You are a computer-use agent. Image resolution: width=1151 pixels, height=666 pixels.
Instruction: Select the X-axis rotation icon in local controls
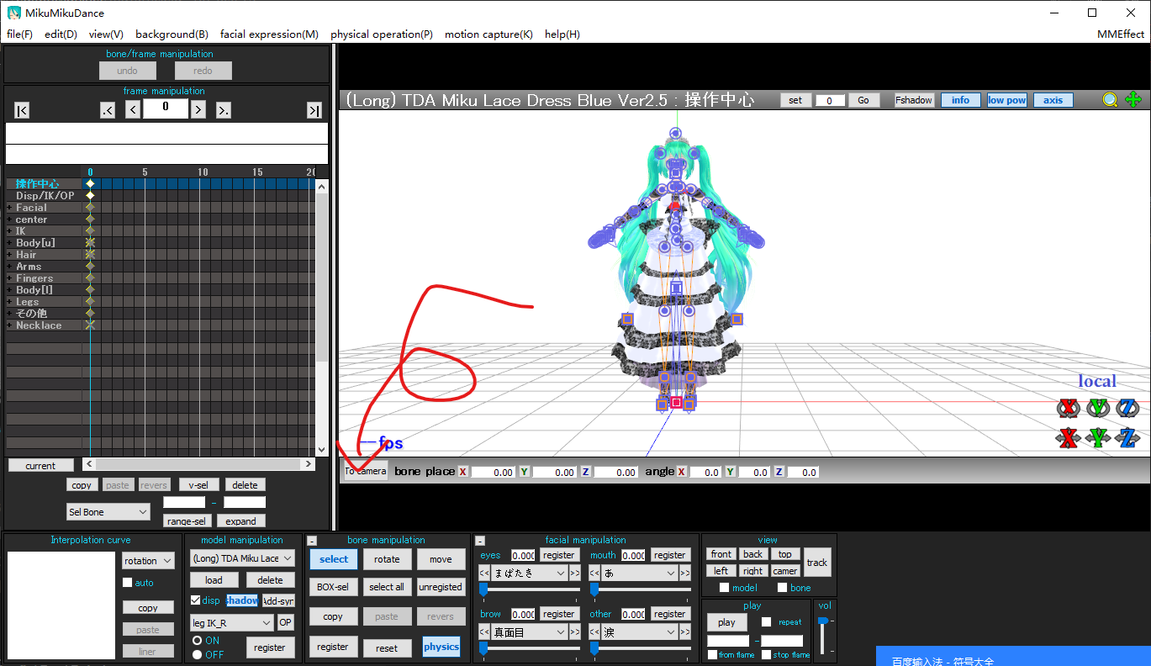(1069, 408)
